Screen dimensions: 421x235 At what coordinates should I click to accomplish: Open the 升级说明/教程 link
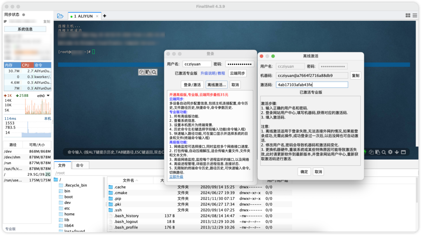[213, 73]
